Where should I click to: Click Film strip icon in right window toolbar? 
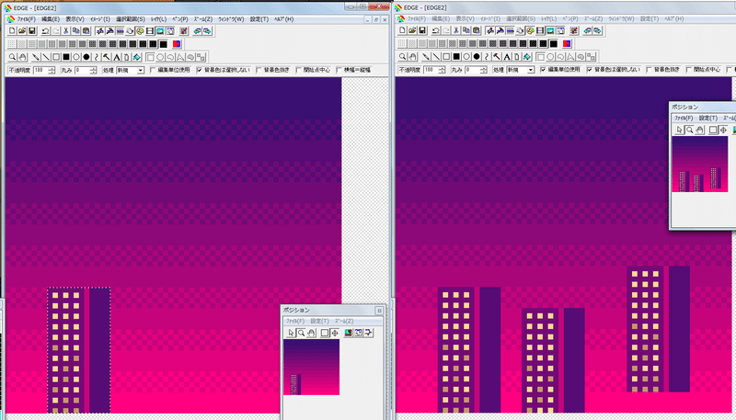coord(540,30)
